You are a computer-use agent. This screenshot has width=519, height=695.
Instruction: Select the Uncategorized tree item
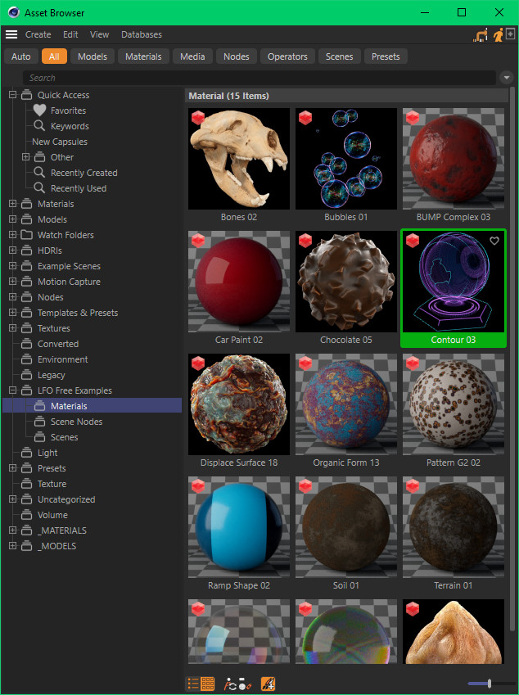pyautogui.click(x=66, y=499)
